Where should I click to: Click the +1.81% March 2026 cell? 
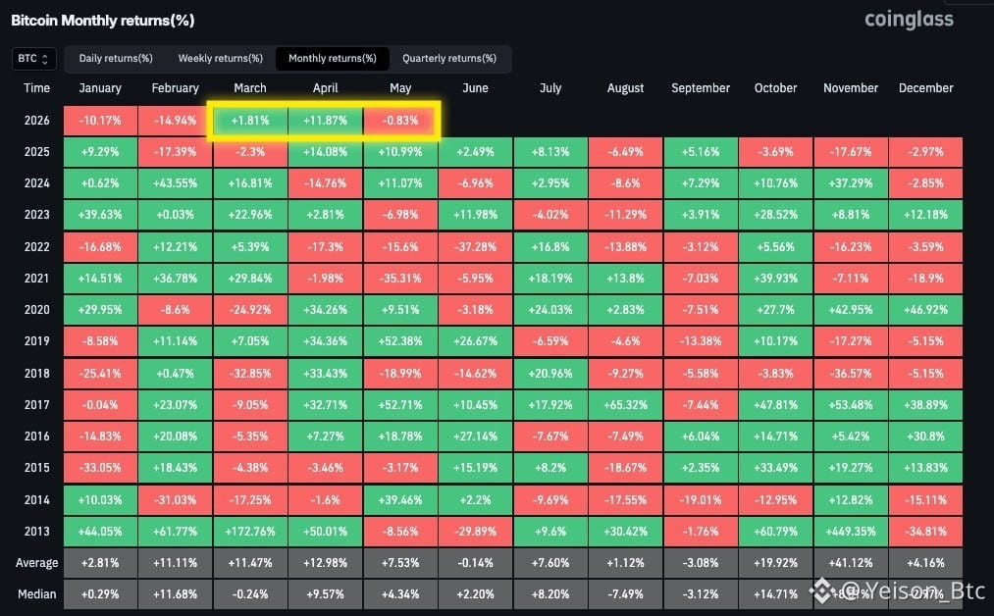250,121
